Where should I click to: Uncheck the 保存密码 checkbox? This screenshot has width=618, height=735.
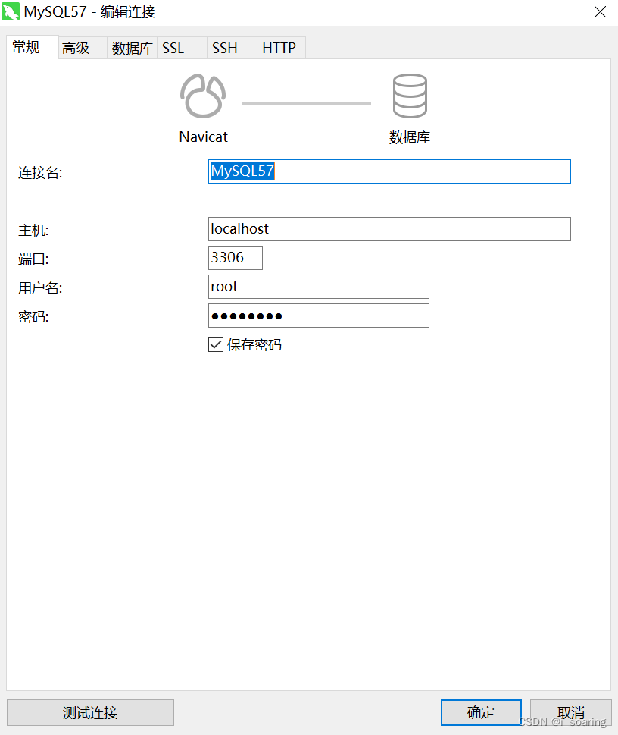(x=215, y=344)
